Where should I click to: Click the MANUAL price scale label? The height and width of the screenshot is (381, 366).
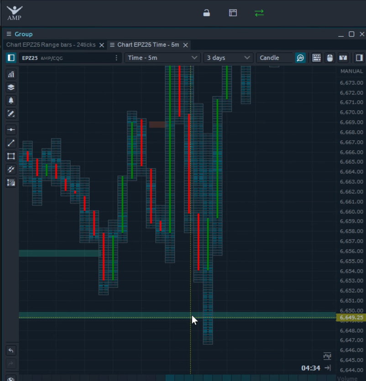tap(351, 71)
